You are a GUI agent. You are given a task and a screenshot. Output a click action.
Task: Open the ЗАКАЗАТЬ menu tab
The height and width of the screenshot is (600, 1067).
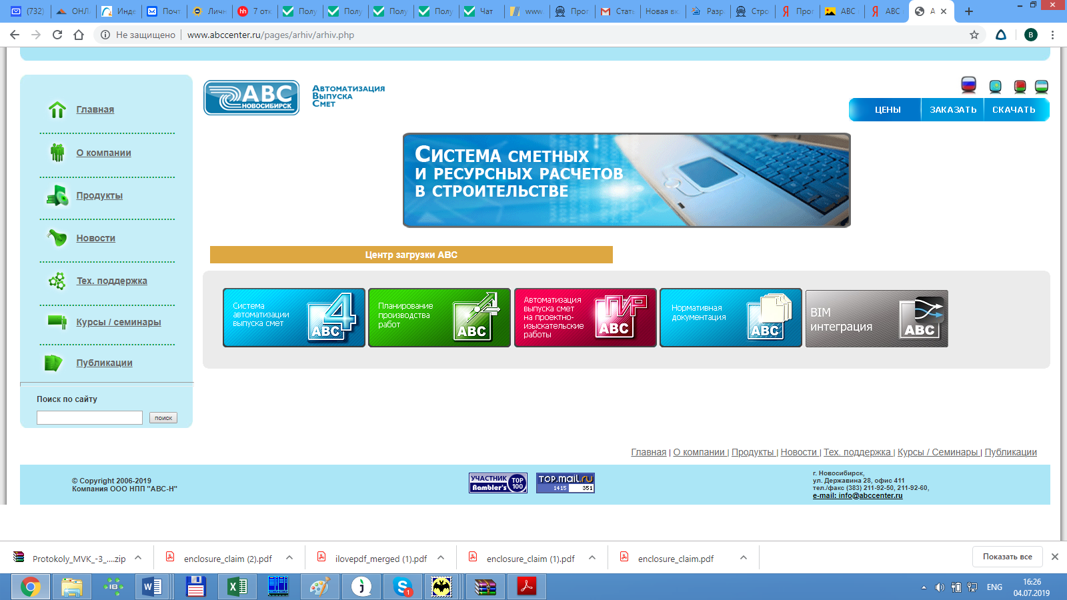point(953,110)
